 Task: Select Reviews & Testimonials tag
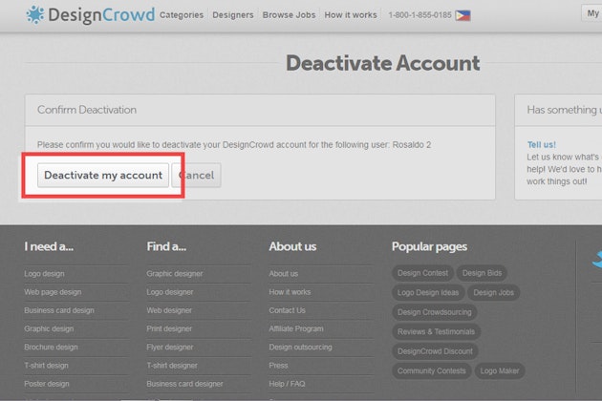[436, 332]
